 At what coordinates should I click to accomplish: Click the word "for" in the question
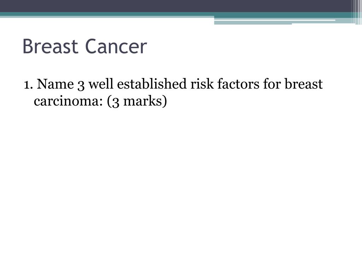tap(272, 84)
